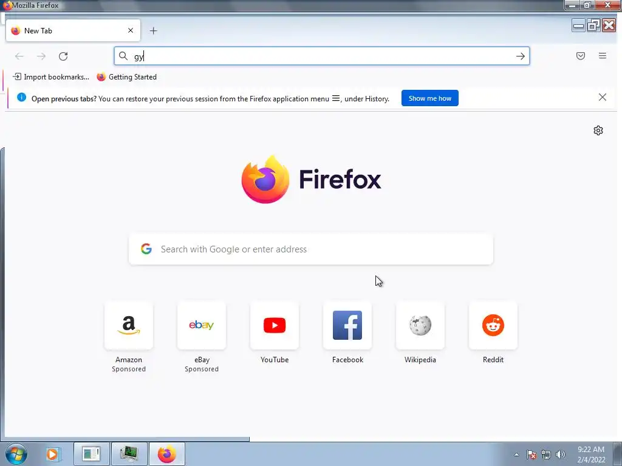Show hidden system tray icons
Viewport: 622px width, 466px height.
516,454
